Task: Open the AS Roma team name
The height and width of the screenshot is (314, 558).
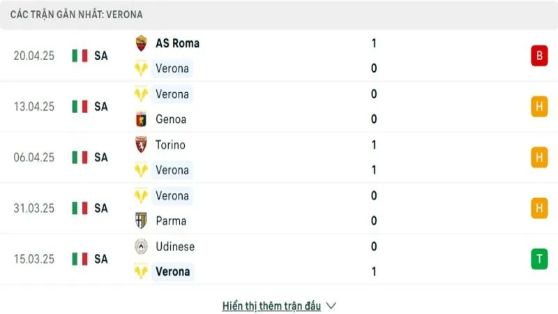Action: click(x=177, y=43)
